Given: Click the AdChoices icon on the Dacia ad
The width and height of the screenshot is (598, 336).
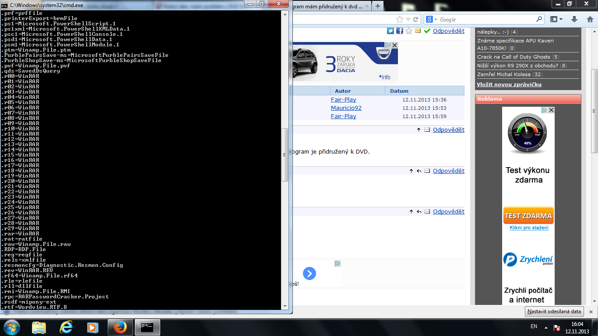Looking at the screenshot, I should (x=387, y=45).
